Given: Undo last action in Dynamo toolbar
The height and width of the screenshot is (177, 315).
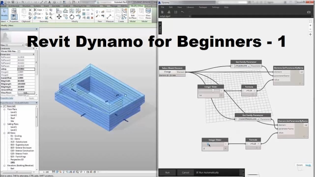Looking at the screenshot, I should 182,12.
